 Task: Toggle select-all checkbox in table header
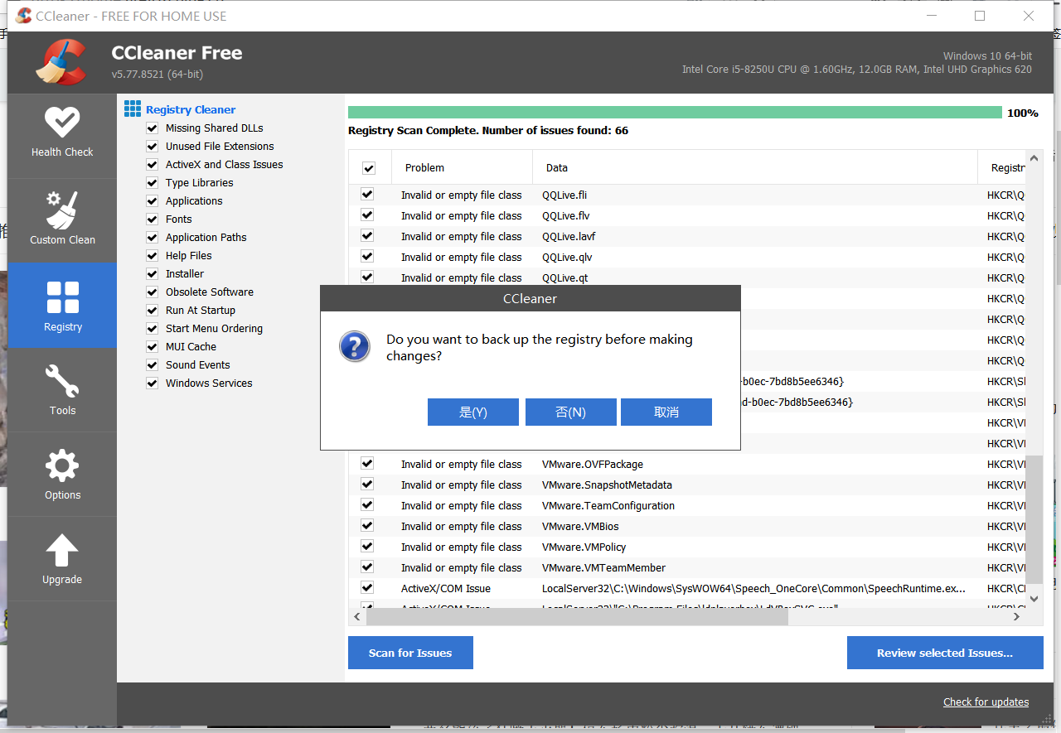point(369,168)
